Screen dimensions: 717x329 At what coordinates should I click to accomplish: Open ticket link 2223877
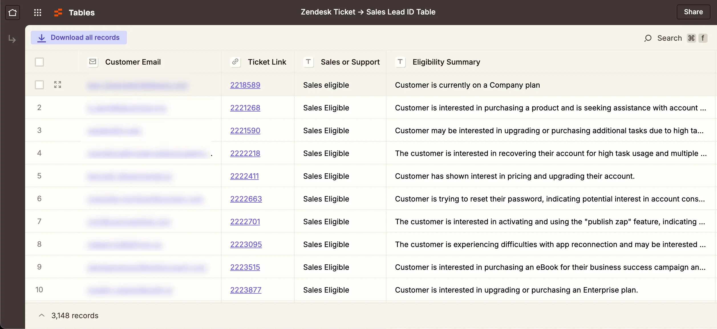click(246, 290)
